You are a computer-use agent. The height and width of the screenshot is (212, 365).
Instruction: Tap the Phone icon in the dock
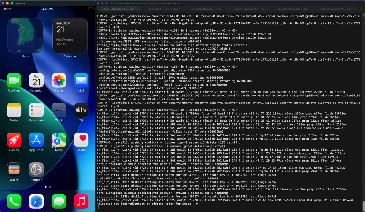(14, 201)
